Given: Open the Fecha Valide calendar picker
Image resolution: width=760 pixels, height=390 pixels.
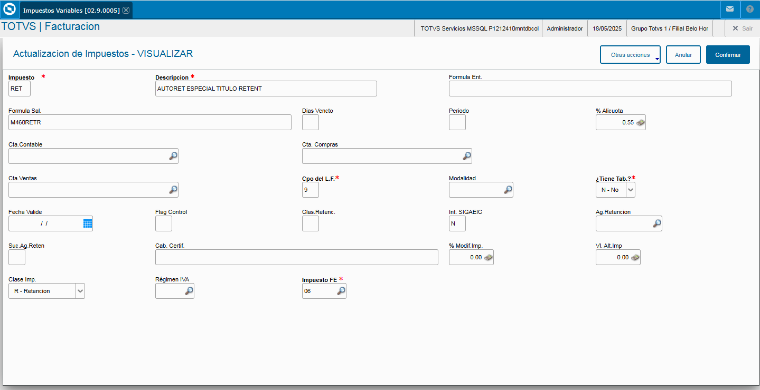Looking at the screenshot, I should (x=88, y=223).
